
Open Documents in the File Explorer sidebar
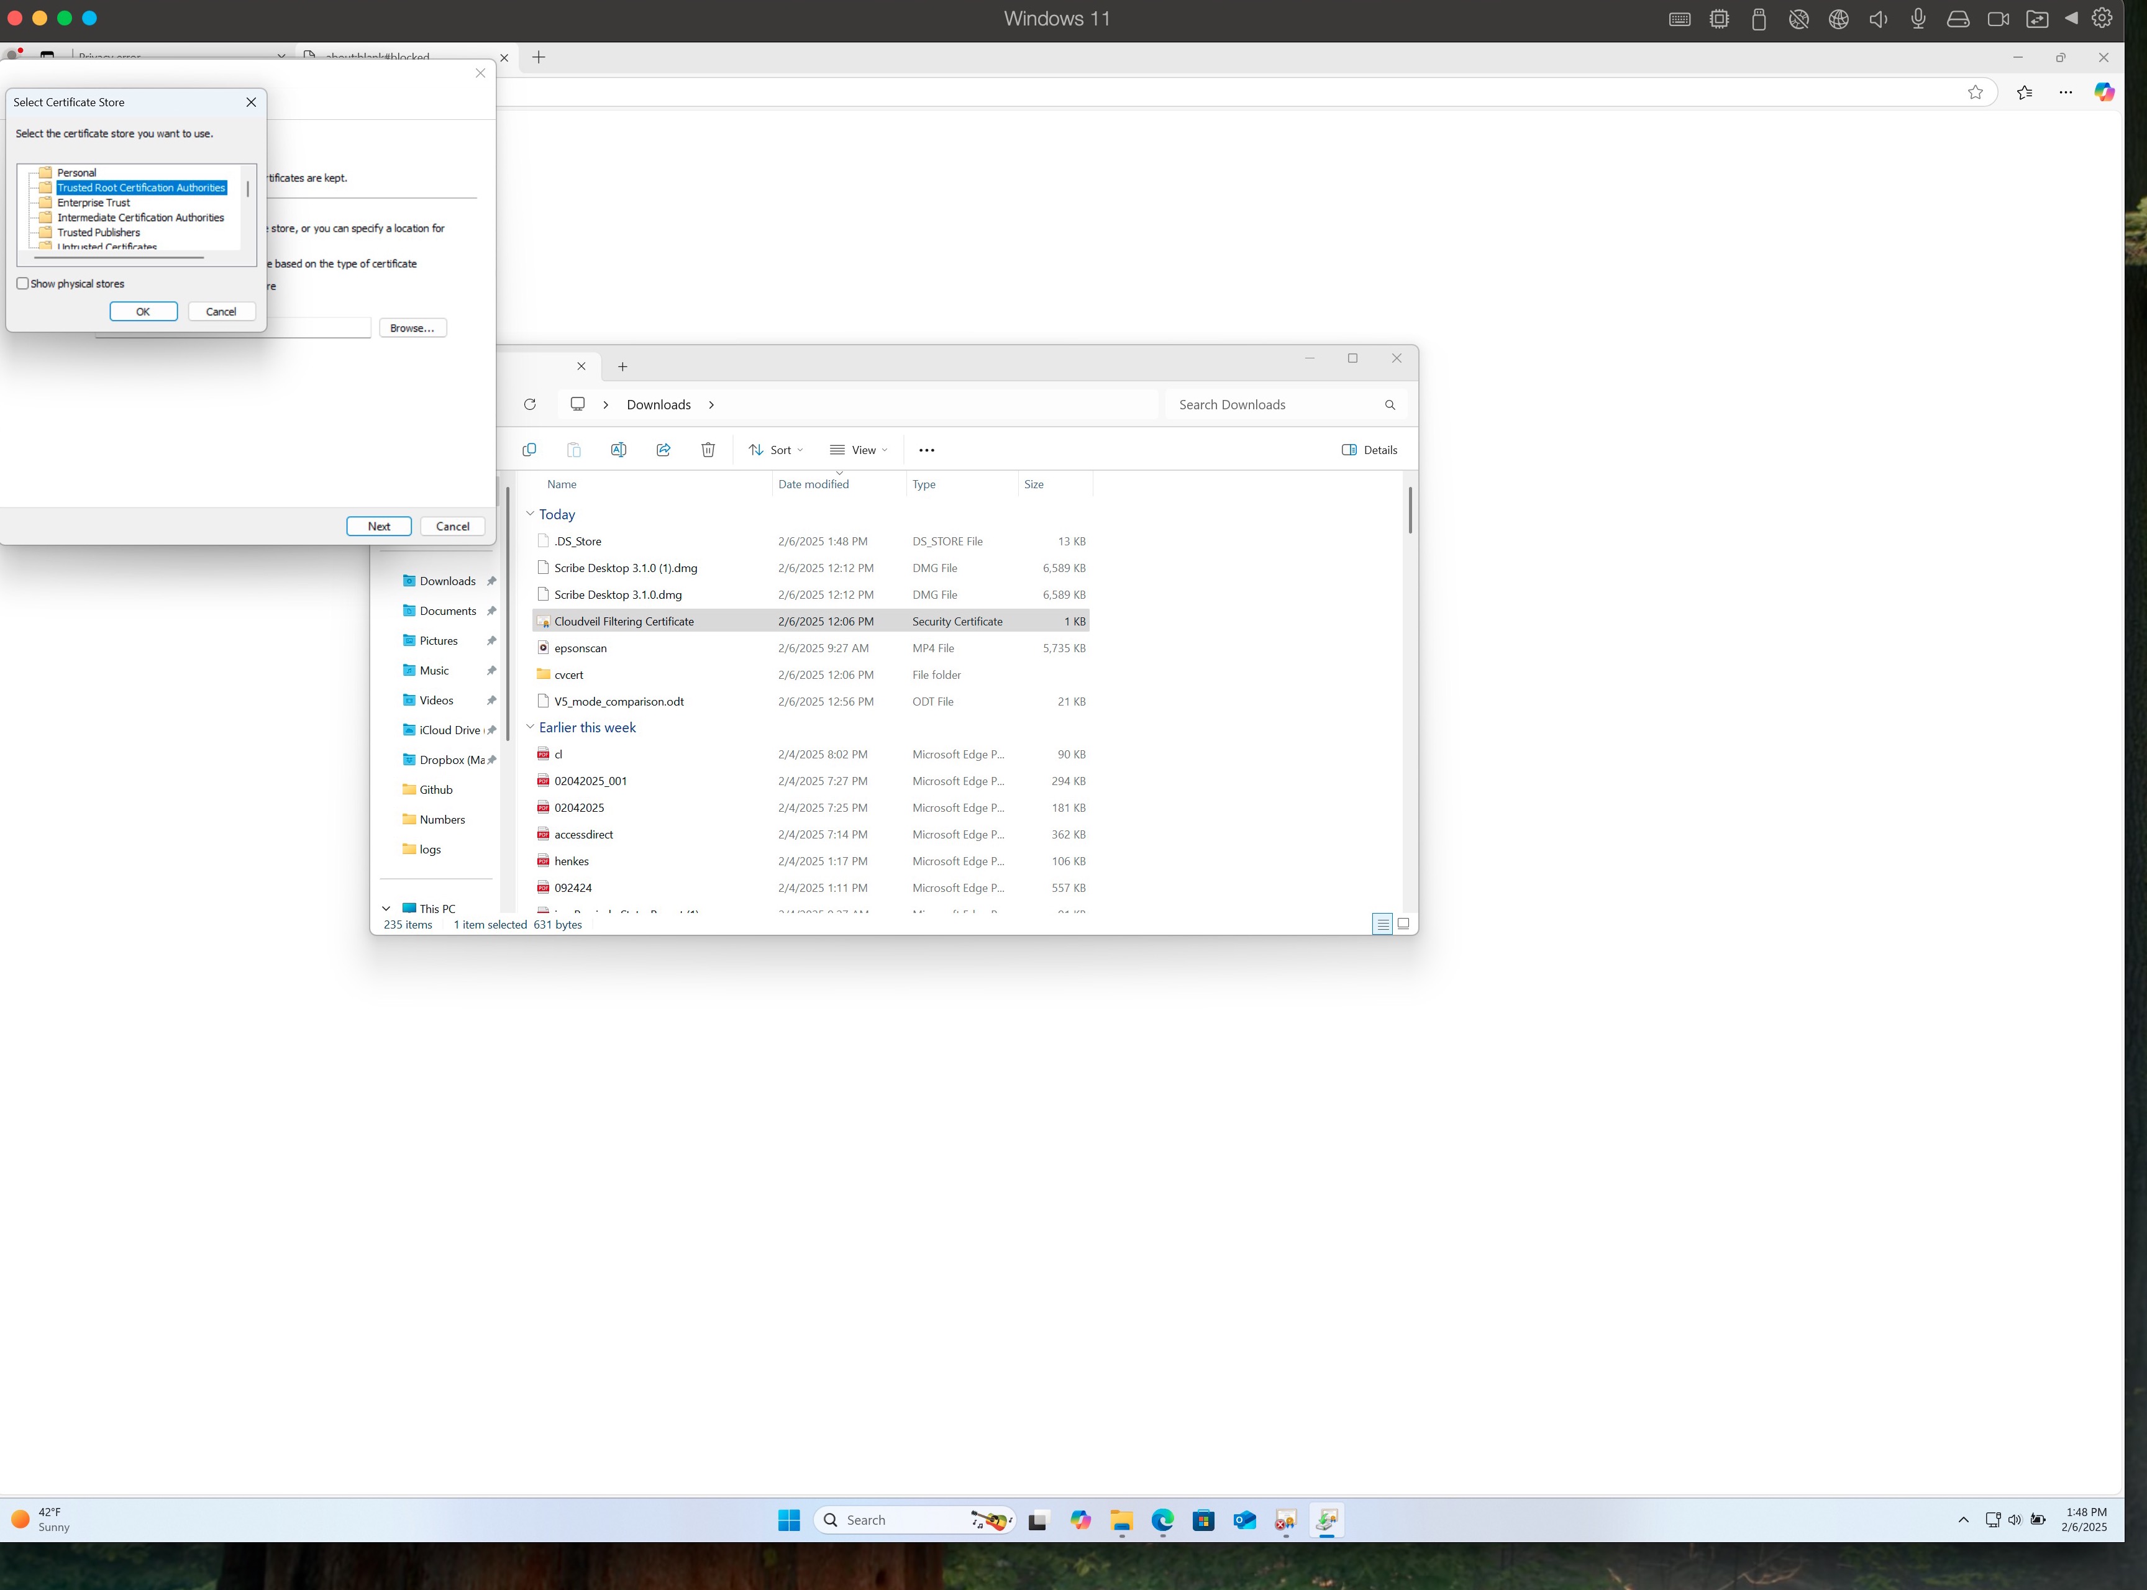[x=448, y=610]
